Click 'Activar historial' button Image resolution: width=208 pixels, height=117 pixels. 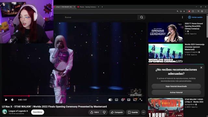click(176, 92)
